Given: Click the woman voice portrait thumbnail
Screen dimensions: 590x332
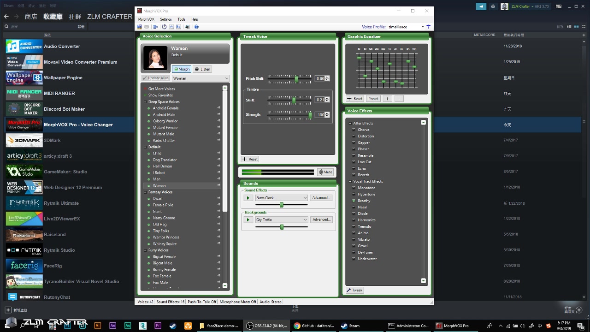Looking at the screenshot, I should [x=155, y=58].
